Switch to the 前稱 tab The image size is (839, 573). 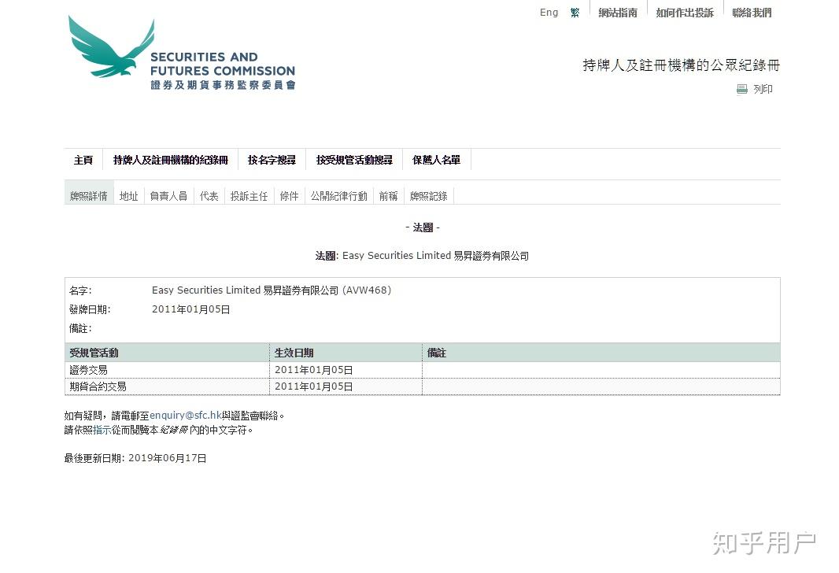click(389, 196)
